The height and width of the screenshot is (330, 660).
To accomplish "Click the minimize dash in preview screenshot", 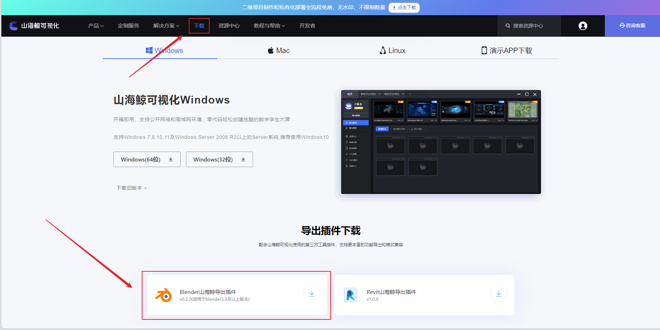I will click(519, 94).
